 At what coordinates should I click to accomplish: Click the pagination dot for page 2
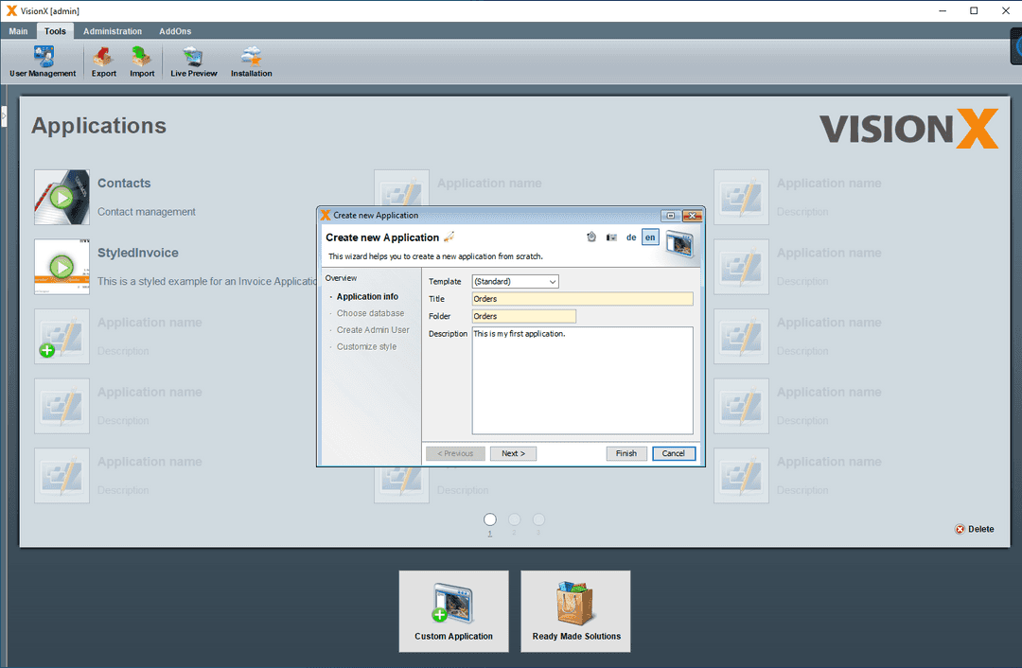point(514,519)
